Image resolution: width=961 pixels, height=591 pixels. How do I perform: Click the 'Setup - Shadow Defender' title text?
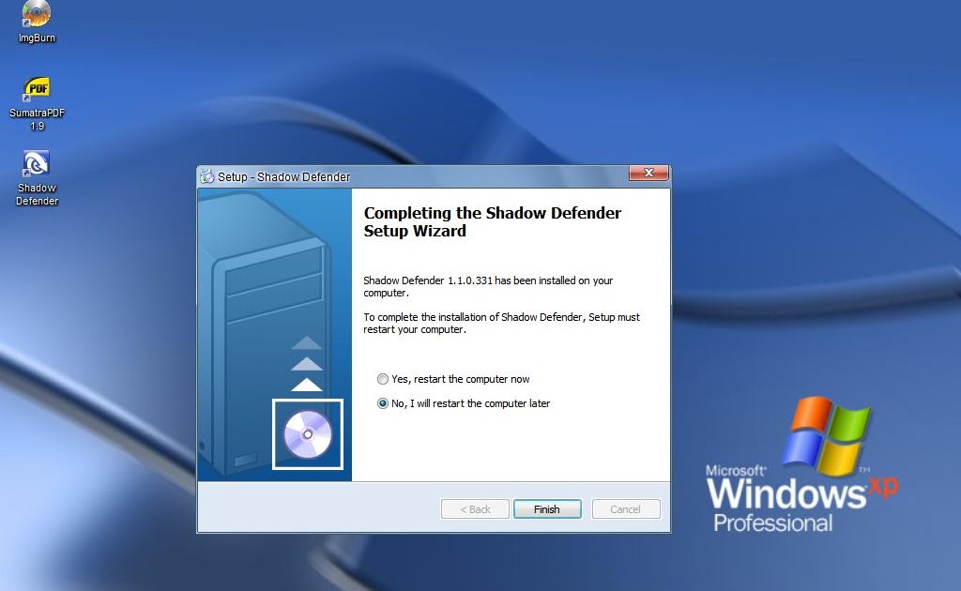tap(283, 177)
